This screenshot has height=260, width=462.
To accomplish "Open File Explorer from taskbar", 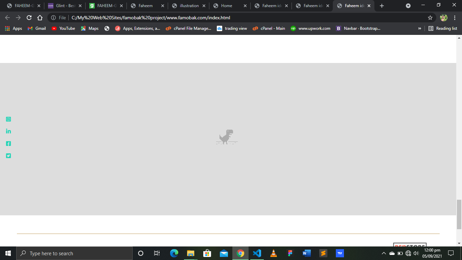I will 191,253.
